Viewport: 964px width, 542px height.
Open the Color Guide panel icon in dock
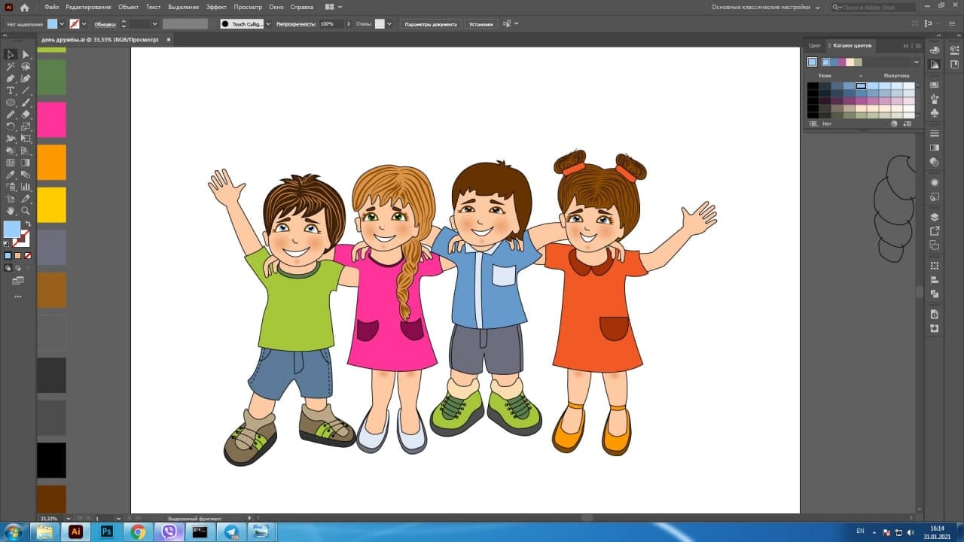tap(935, 65)
